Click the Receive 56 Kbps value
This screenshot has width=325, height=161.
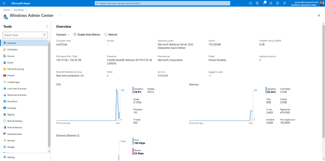coord(139,154)
